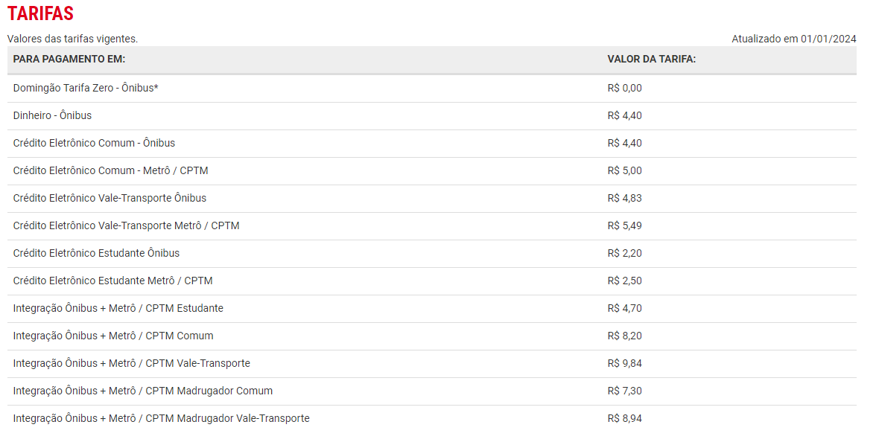Click Crédito Eletrônico Estudante Metrô / CPTM
The image size is (876, 442).
coord(112,281)
